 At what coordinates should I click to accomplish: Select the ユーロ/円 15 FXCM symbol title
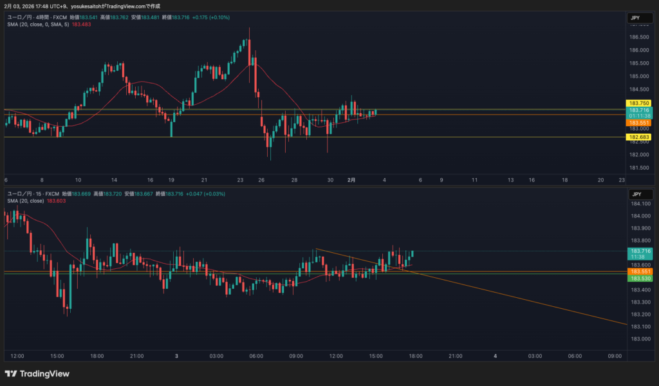[33, 193]
